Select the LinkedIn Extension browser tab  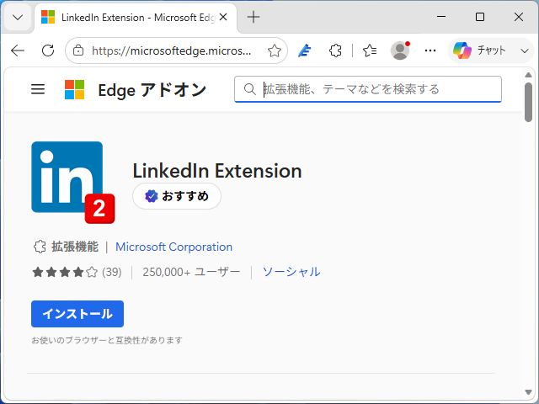[136, 18]
